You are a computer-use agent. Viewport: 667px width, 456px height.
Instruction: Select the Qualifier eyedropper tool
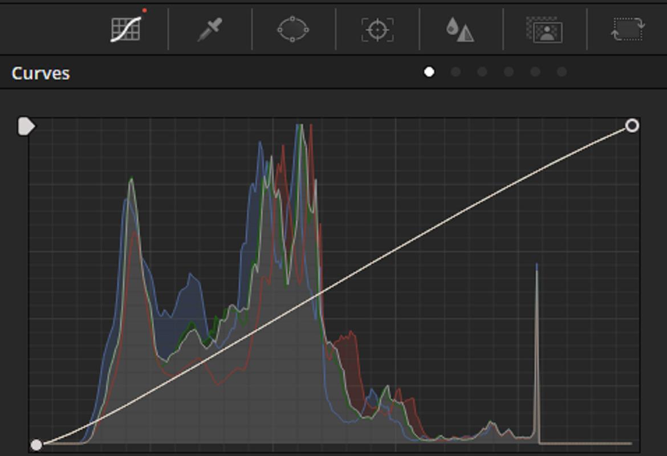[x=210, y=29]
